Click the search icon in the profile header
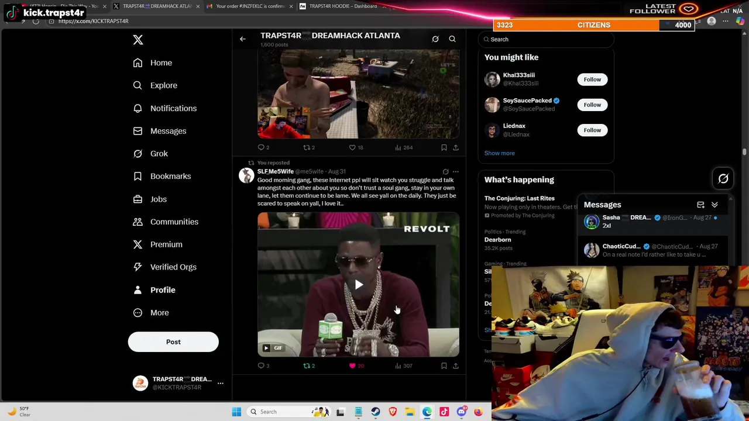Image resolution: width=749 pixels, height=421 pixels. pyautogui.click(x=452, y=39)
